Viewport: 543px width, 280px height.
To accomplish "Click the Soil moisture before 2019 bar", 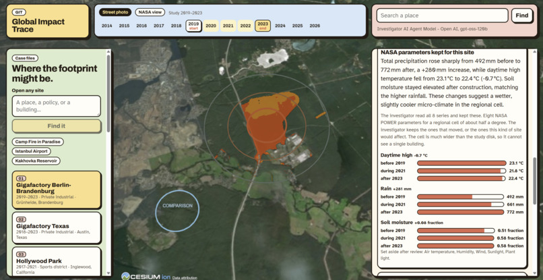I will click(x=456, y=230).
